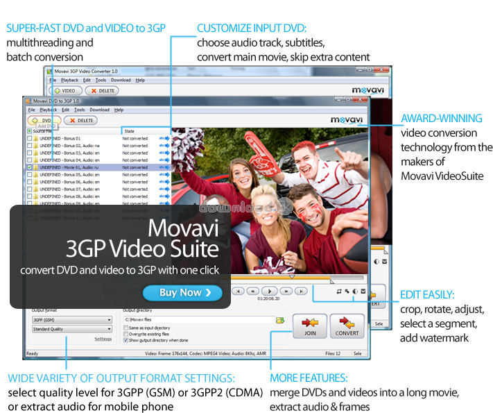Screen dimensions: 493x413
Task: Click the seek bar position marker
Action: click(x=292, y=277)
